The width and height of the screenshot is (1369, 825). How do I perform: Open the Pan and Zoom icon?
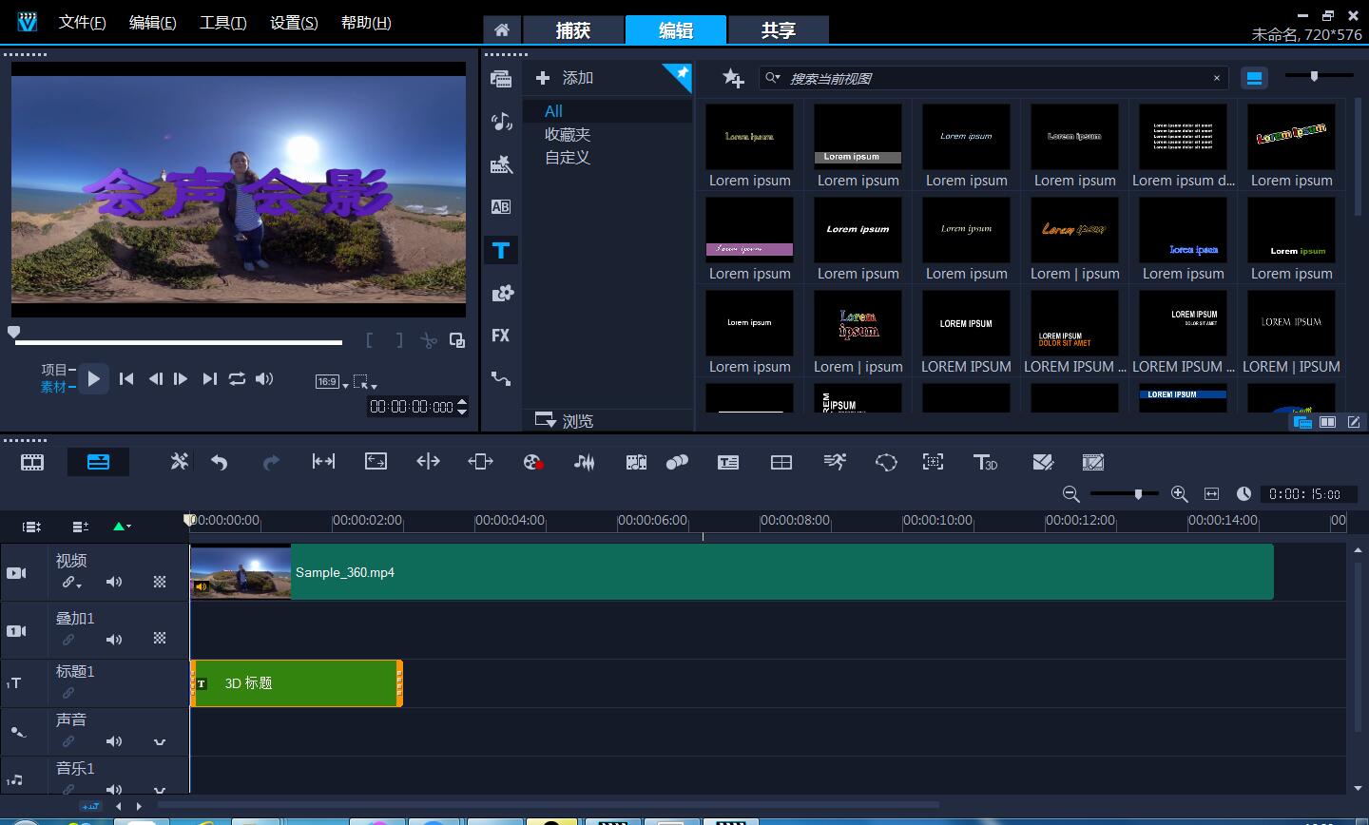tap(933, 462)
